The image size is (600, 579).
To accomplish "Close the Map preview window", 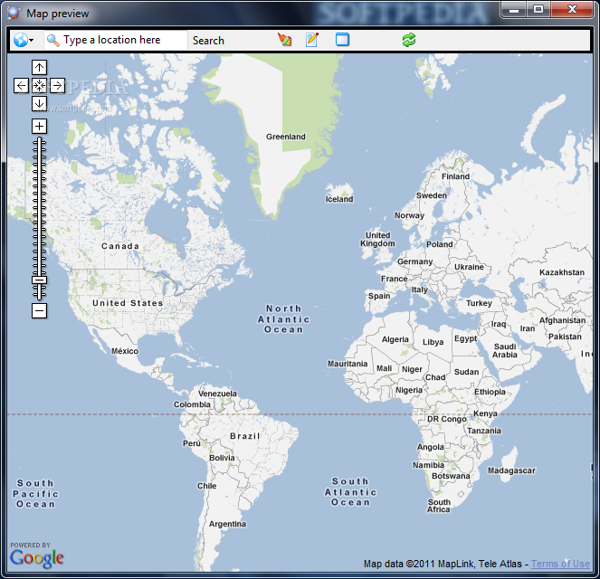I will click(x=572, y=9).
